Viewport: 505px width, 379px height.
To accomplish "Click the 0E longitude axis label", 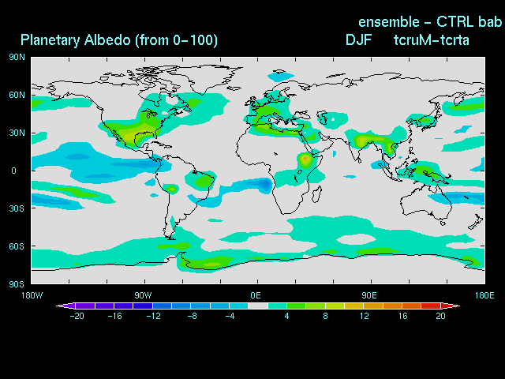I will 257,295.
